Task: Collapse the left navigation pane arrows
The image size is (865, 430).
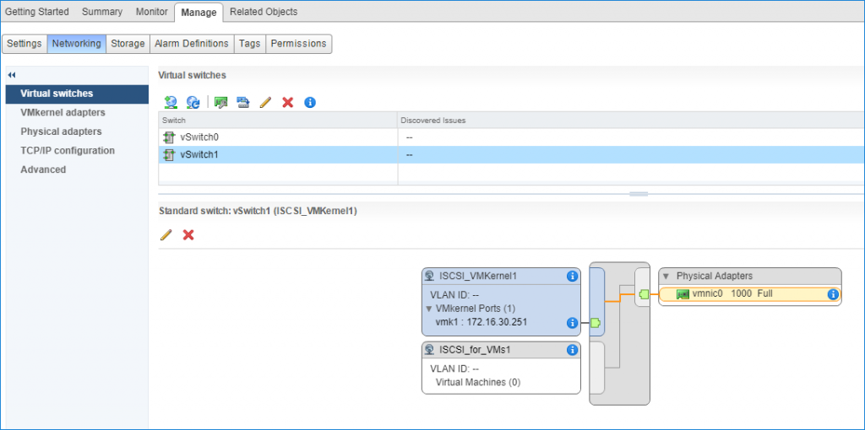Action: (x=12, y=75)
